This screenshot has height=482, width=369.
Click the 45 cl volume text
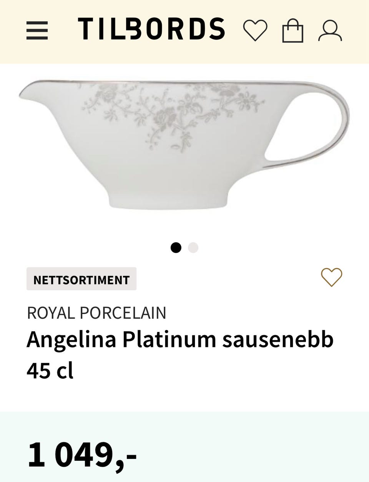(50, 371)
